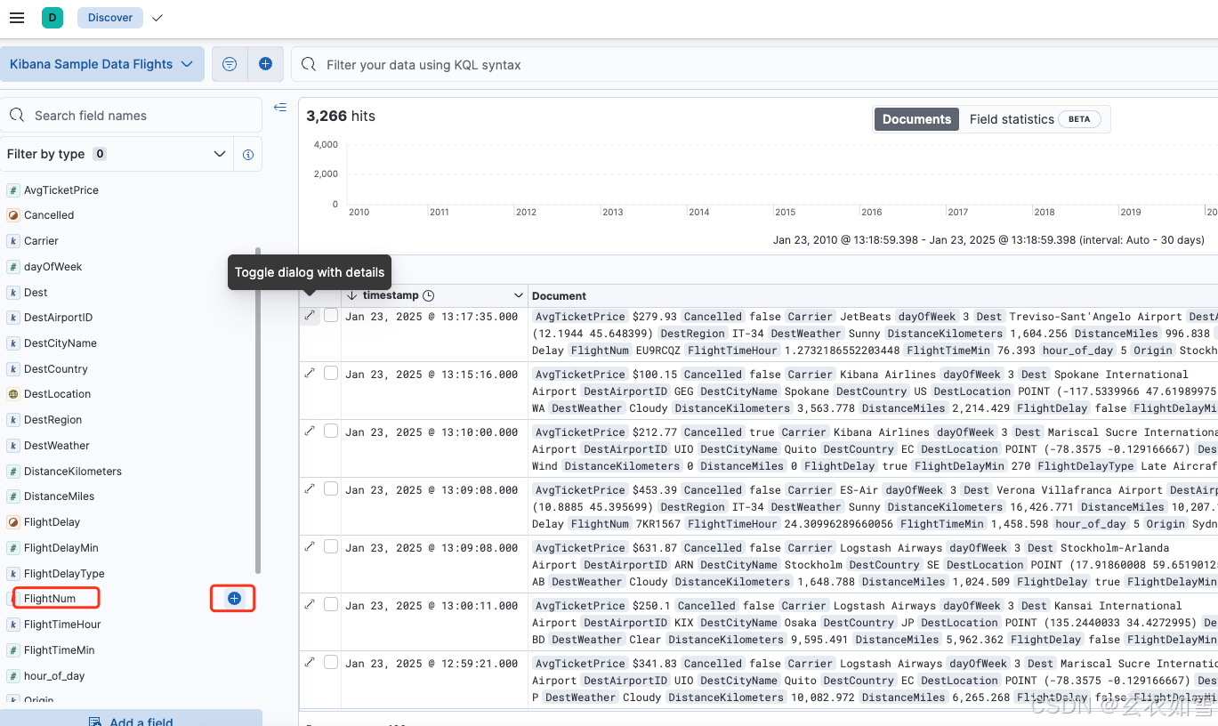The width and height of the screenshot is (1218, 726).
Task: Click the Search field names box
Action: [131, 116]
